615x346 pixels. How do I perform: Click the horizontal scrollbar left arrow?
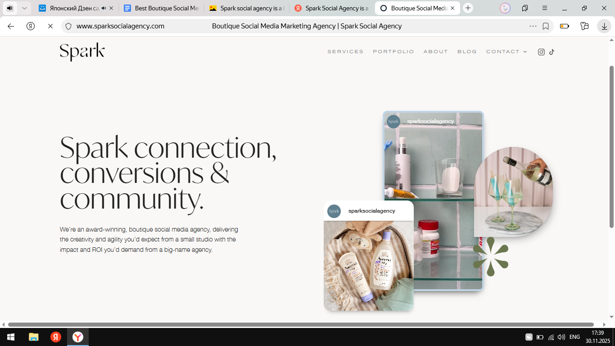point(4,324)
